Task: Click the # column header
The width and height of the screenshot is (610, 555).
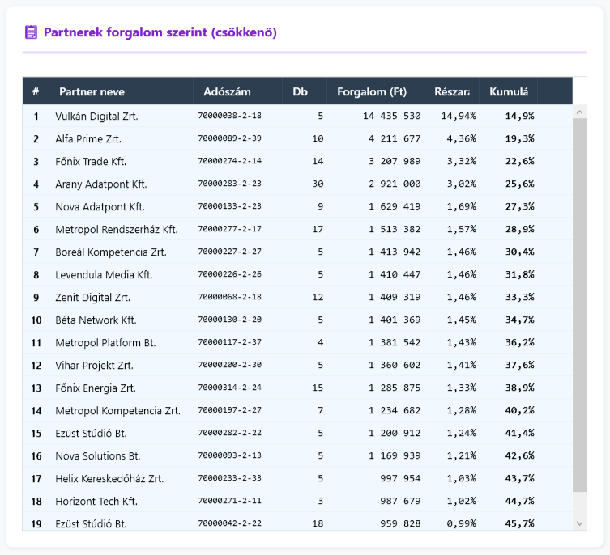Action: click(x=36, y=91)
